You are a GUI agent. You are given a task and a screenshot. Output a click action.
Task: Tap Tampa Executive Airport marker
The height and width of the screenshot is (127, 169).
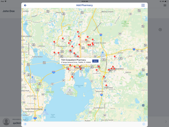pyautogui.click(x=103, y=52)
